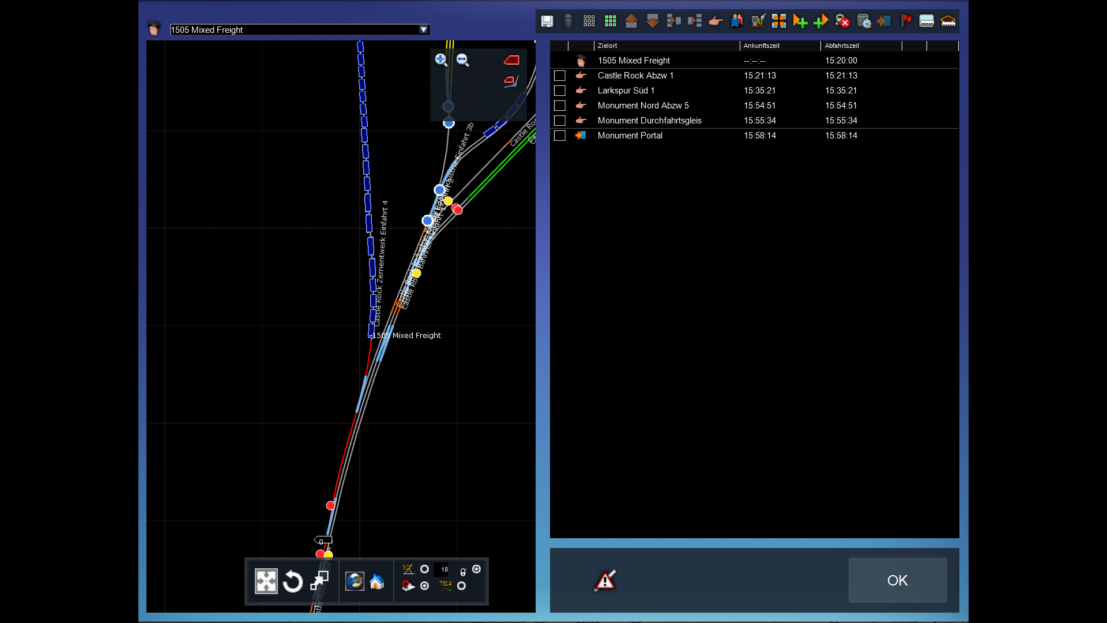Tick the Monument Portal checkbox
This screenshot has width=1107, height=623.
click(x=559, y=136)
